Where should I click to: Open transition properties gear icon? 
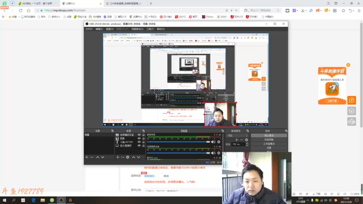point(246,140)
